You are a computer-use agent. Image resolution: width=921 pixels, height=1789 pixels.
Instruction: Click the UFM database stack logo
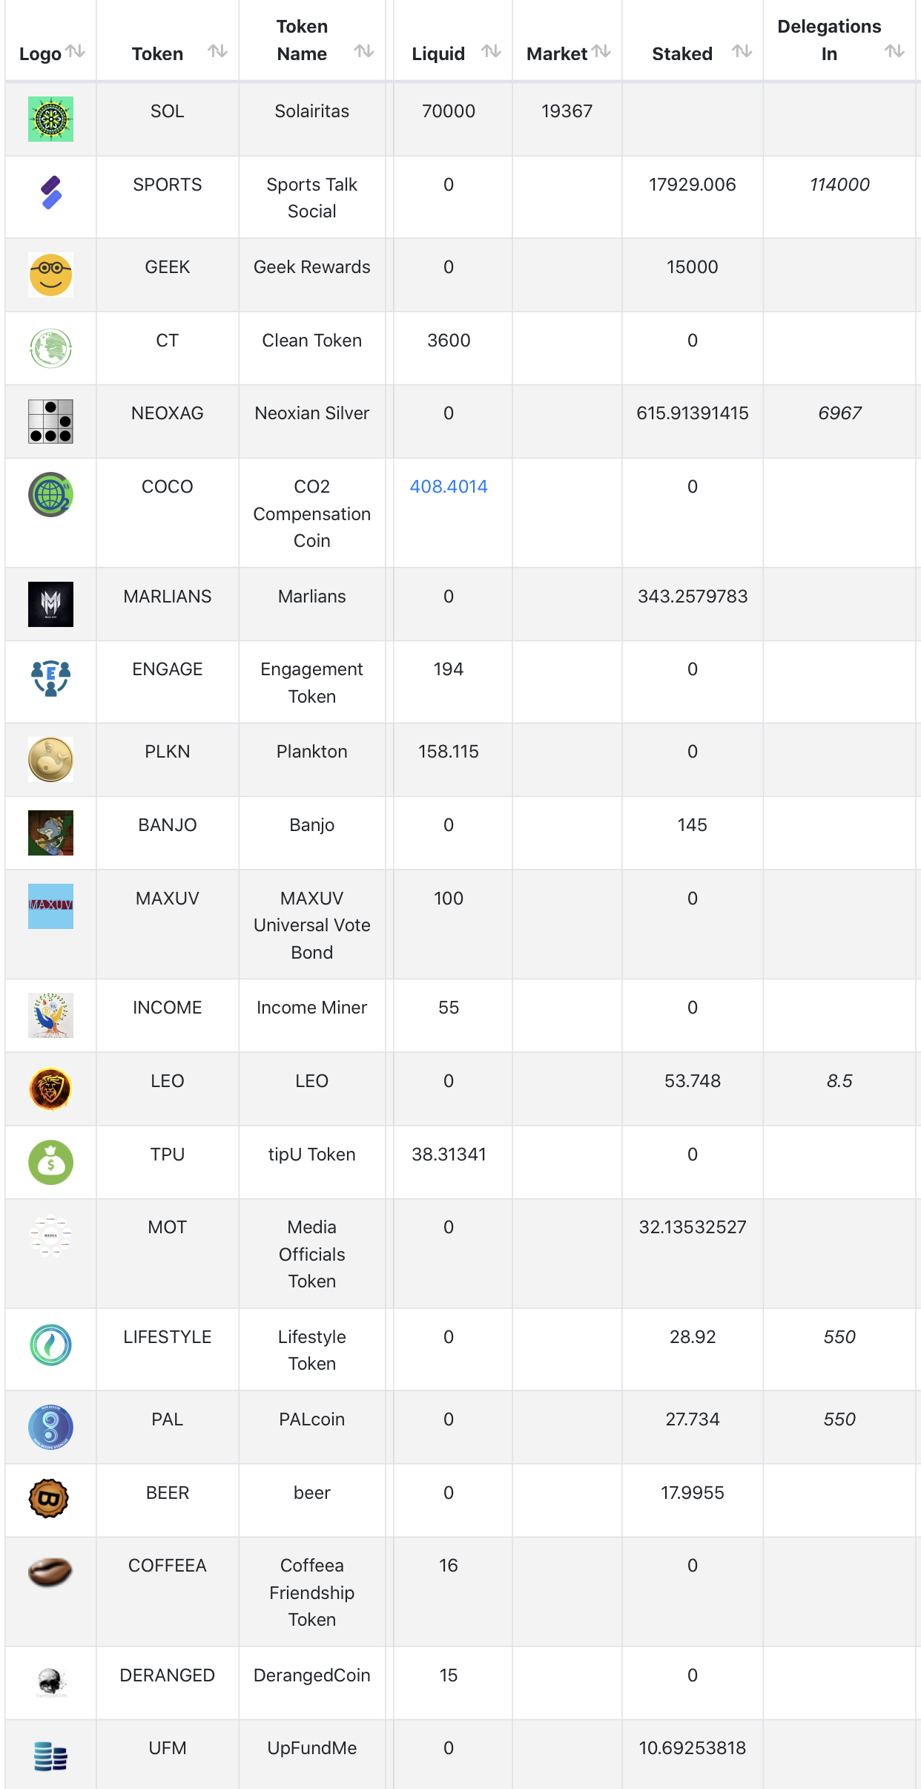[50, 1756]
